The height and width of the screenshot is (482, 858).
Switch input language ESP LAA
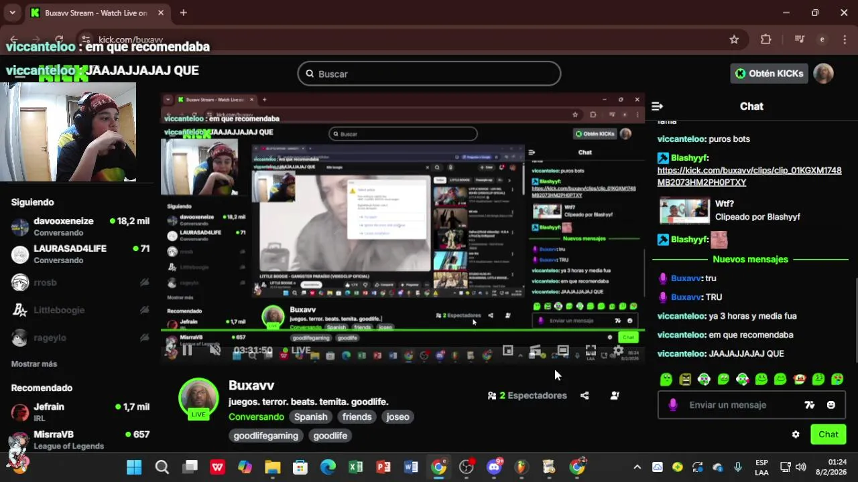click(761, 467)
